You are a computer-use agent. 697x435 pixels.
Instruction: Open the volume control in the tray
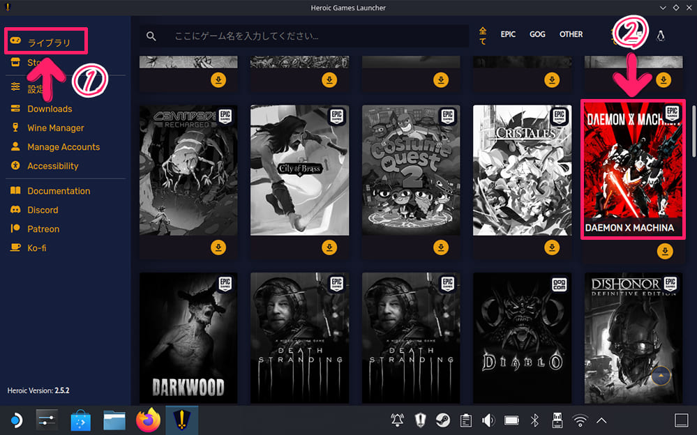coord(488,420)
